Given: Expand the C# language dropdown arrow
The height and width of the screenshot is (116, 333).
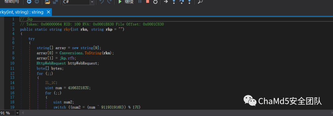Looking at the screenshot, I should (92, 2).
